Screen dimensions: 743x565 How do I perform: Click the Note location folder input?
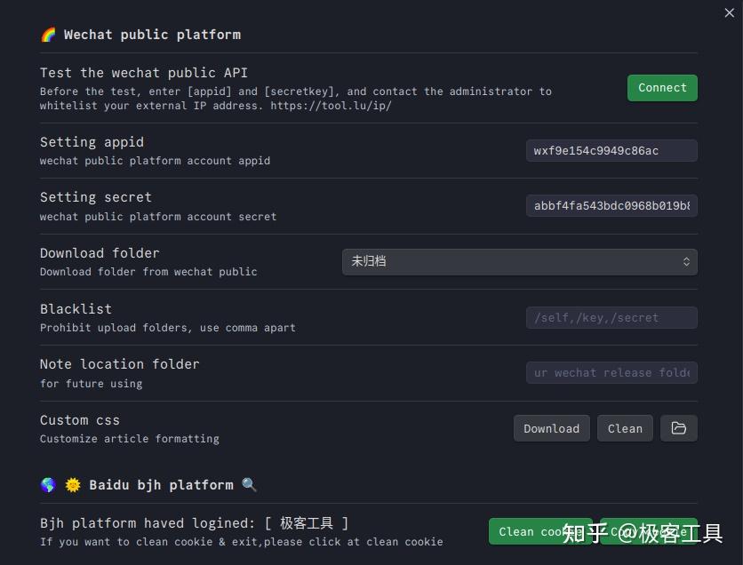coord(611,373)
